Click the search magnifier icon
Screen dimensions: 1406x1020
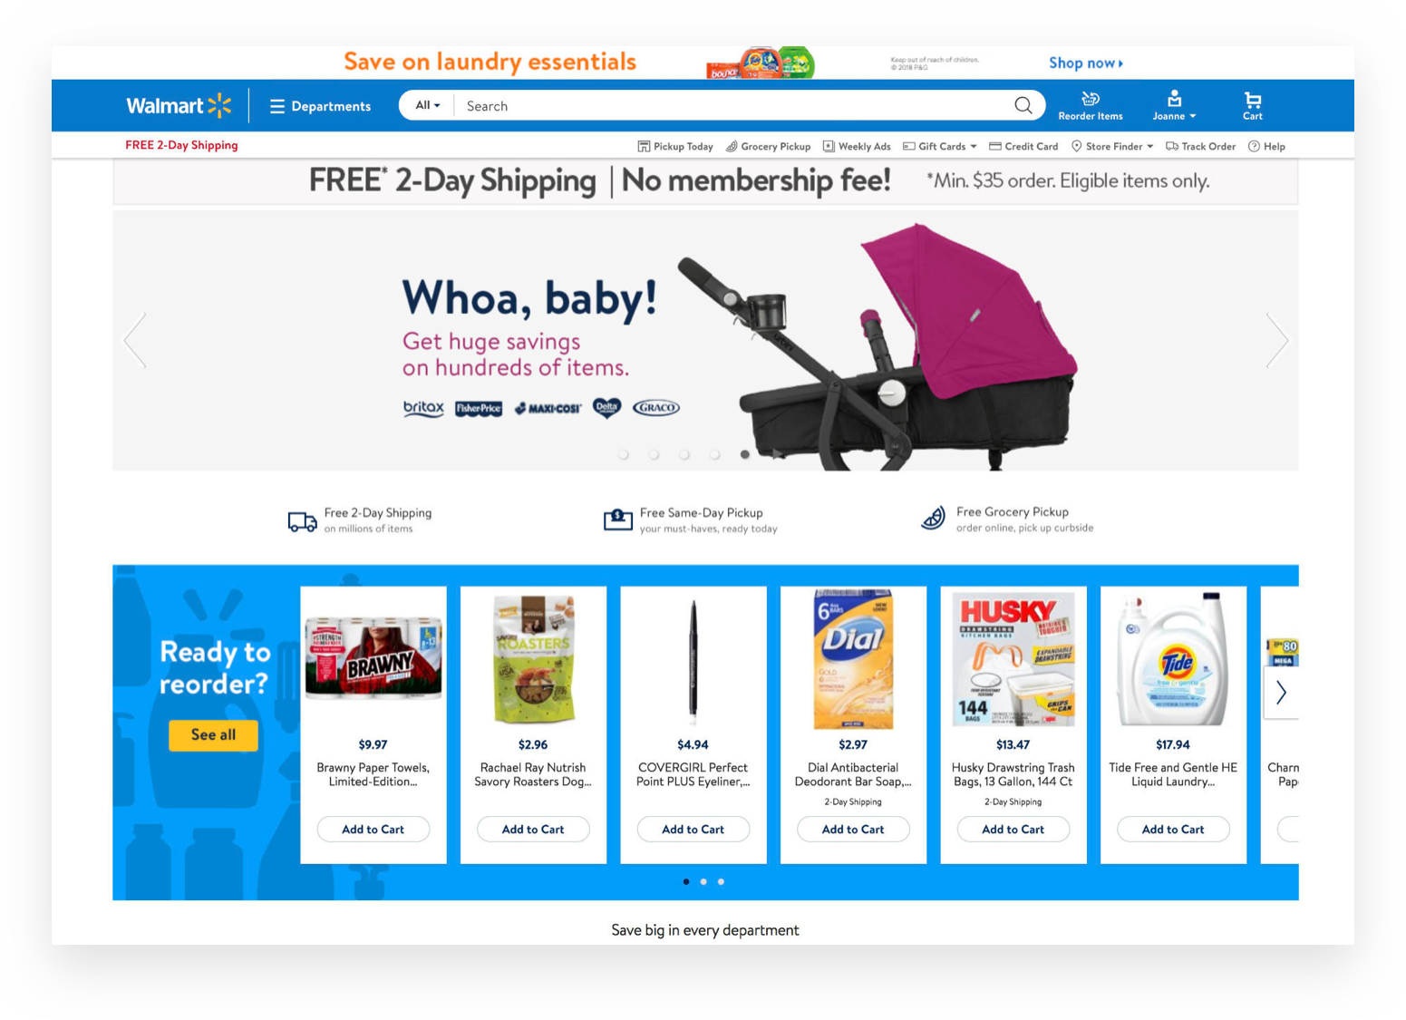click(x=1023, y=106)
